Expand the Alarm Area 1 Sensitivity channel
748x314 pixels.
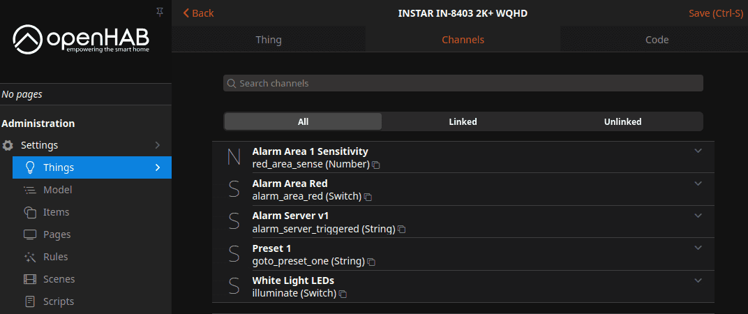click(698, 151)
